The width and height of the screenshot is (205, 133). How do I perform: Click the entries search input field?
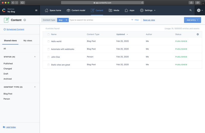point(99,20)
